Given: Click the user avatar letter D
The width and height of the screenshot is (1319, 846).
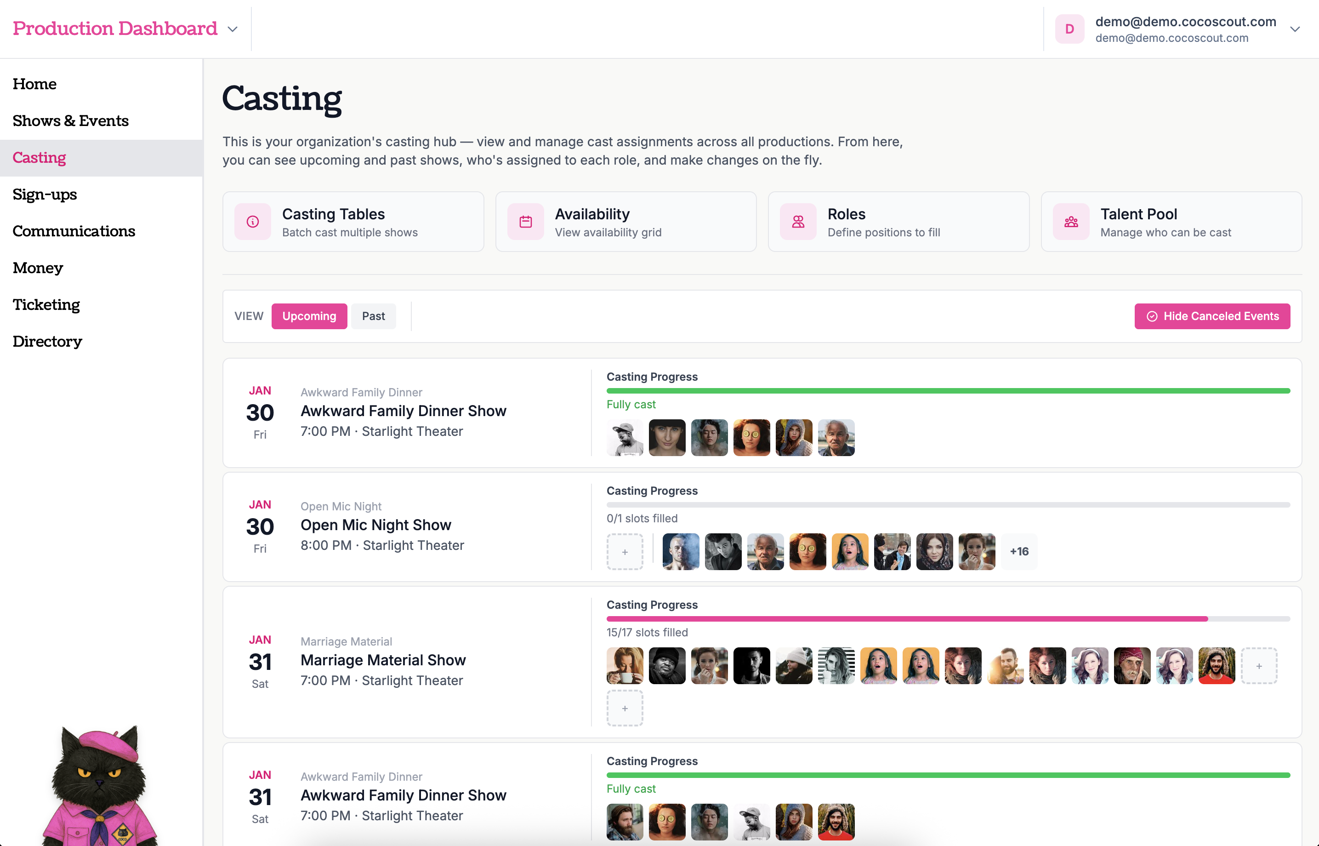Looking at the screenshot, I should coord(1069,29).
